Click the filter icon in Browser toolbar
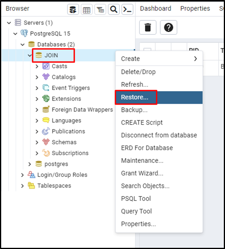225x249 pixels. point(100,9)
